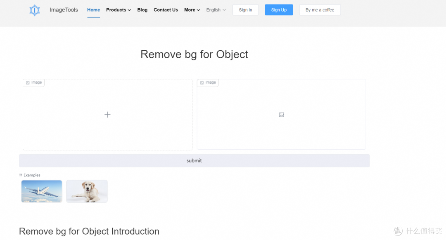Click the Remove bg for Object heading
Viewport: 446px width, 240px height.
[194, 54]
